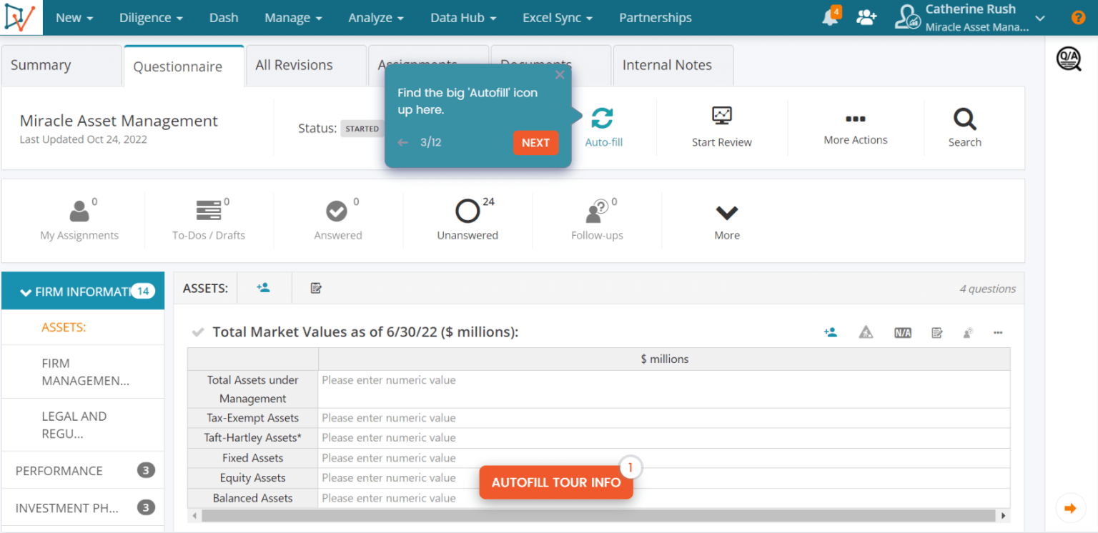Image resolution: width=1098 pixels, height=533 pixels.
Task: Collapse the FIRM INFORMATION section
Action: pos(26,292)
